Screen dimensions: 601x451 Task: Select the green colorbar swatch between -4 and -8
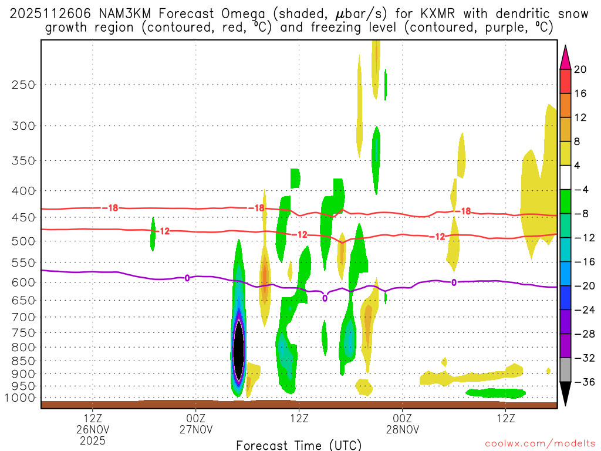tap(565, 201)
